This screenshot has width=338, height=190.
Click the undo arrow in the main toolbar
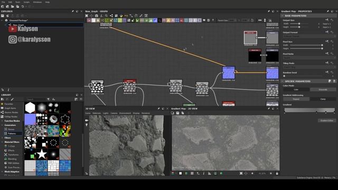pyautogui.click(x=23, y=7)
